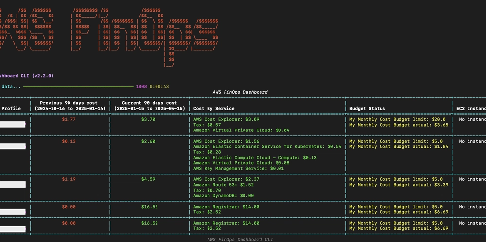Click 'Amazon Elastic Compute Cloud - Compute: $0.13'
This screenshot has width=486, height=242.
point(255,158)
